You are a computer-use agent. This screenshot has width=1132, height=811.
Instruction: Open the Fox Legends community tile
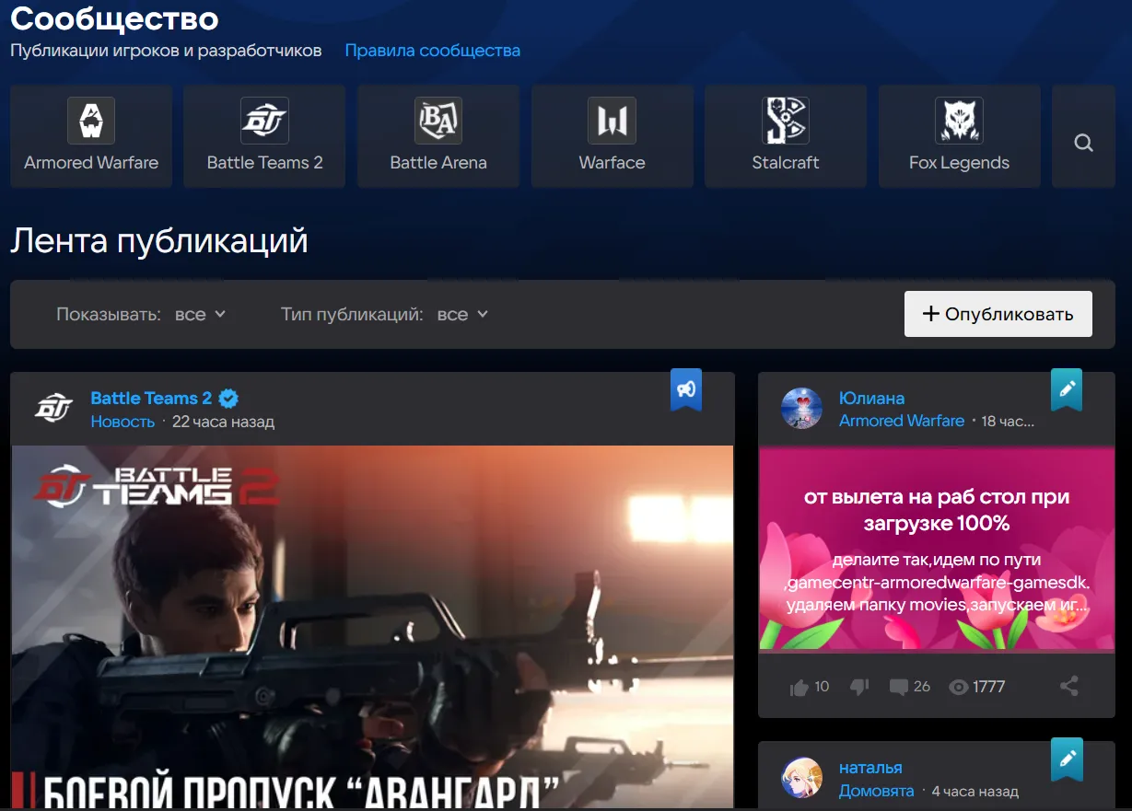pyautogui.click(x=959, y=136)
